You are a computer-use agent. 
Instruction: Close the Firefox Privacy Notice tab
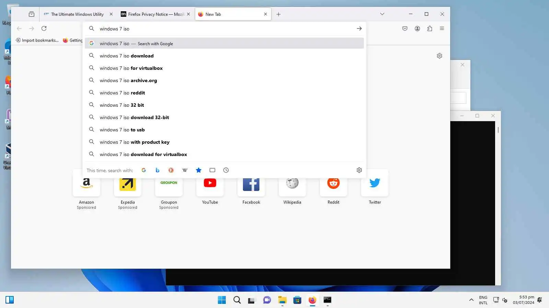tap(188, 14)
